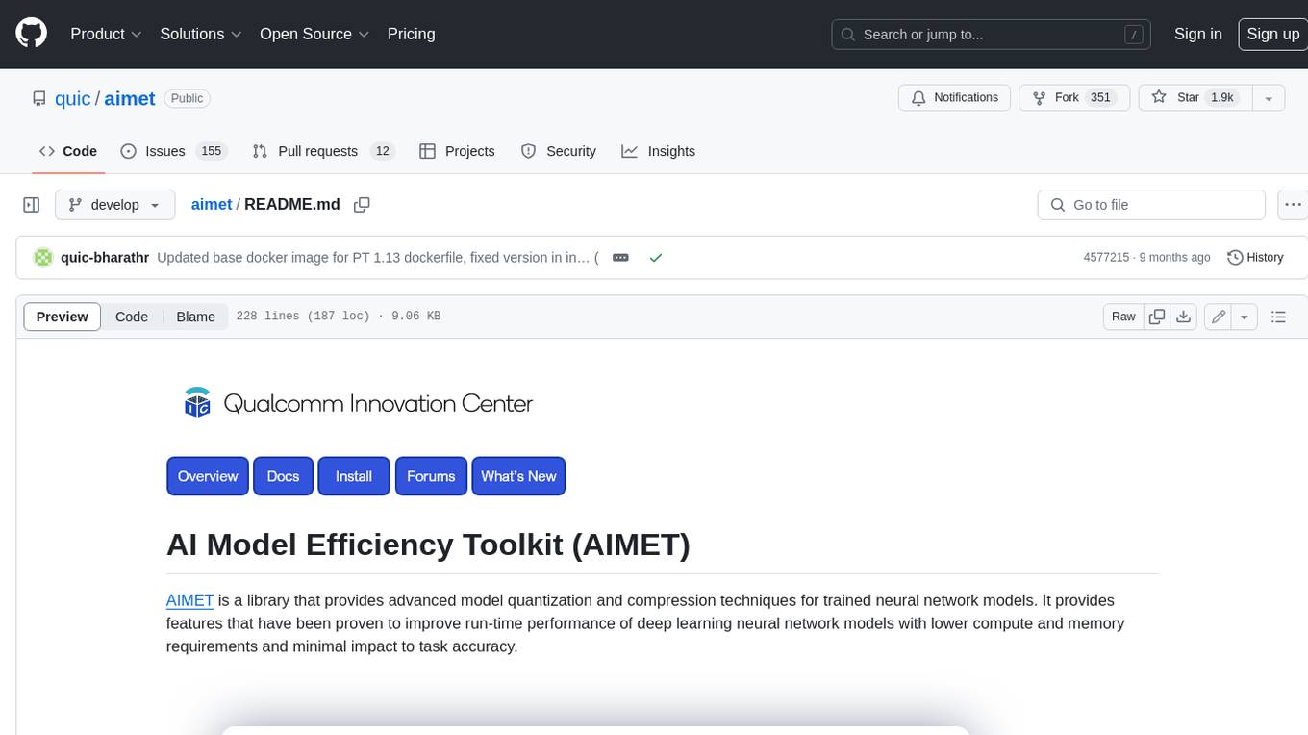Click the GitHub logo icon

pyautogui.click(x=32, y=34)
